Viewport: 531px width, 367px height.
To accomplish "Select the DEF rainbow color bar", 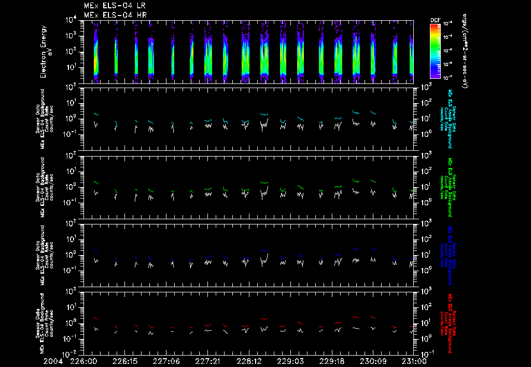I will 435,51.
